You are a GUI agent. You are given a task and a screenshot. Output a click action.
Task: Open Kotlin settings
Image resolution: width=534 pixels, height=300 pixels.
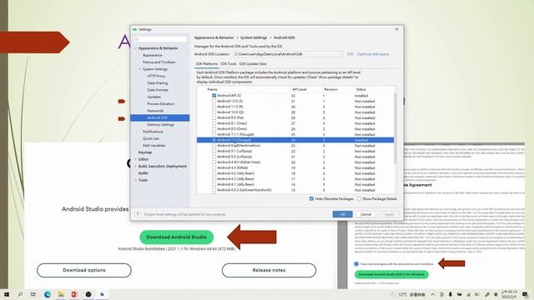(x=143, y=173)
